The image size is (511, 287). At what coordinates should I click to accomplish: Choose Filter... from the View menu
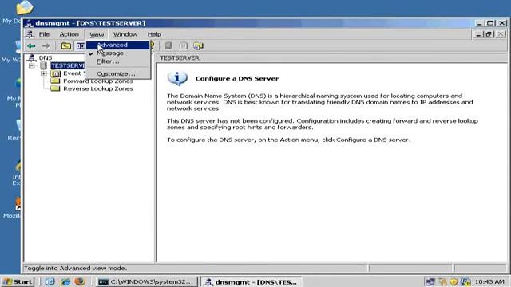(x=118, y=61)
